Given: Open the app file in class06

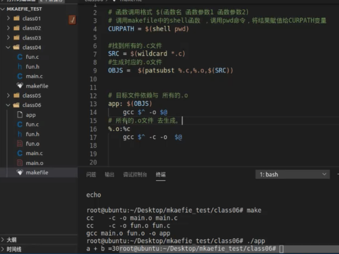Looking at the screenshot, I should (31, 115).
